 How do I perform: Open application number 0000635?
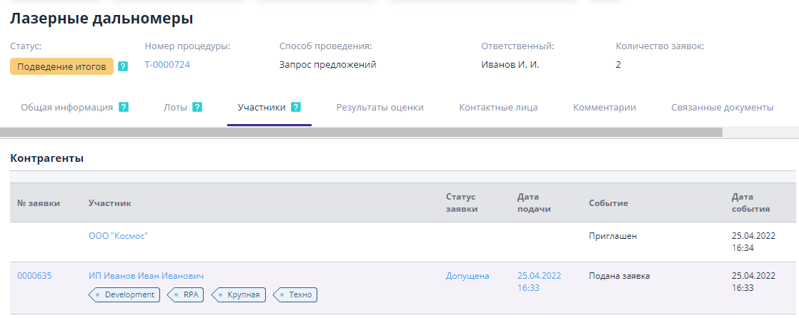(34, 276)
